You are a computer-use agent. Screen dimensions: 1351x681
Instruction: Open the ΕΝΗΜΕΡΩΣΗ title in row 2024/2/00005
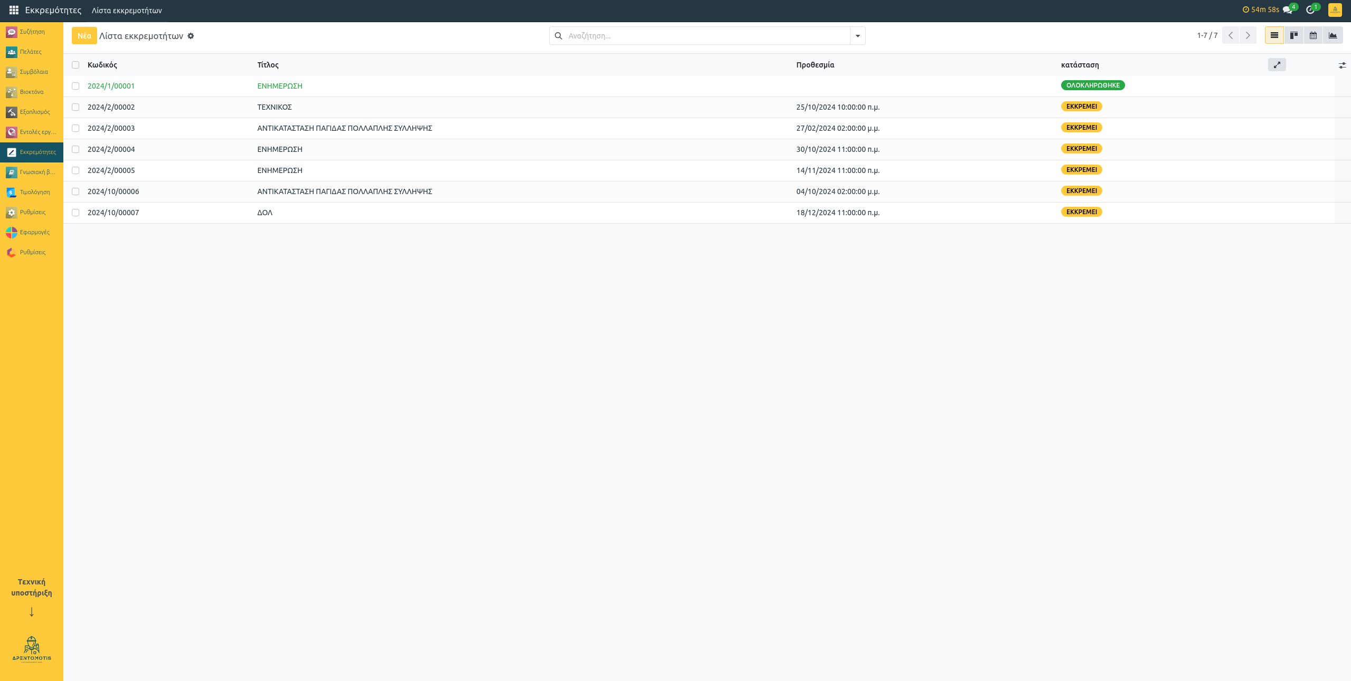(280, 170)
